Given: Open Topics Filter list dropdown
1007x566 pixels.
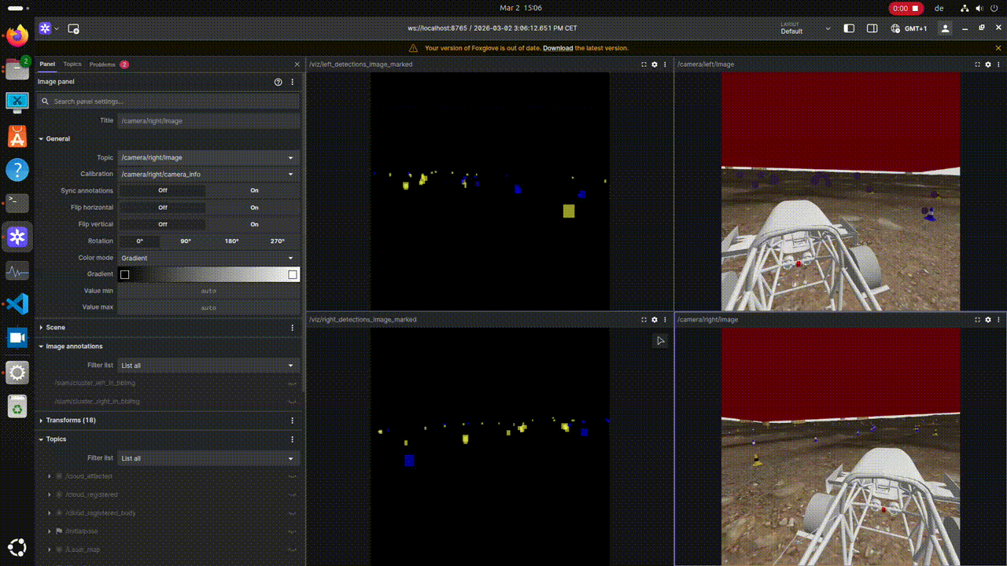Looking at the screenshot, I should pyautogui.click(x=208, y=458).
